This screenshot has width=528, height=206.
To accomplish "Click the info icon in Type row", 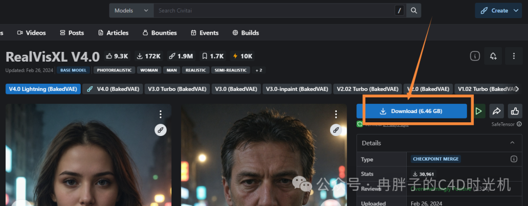I will tap(513, 159).
